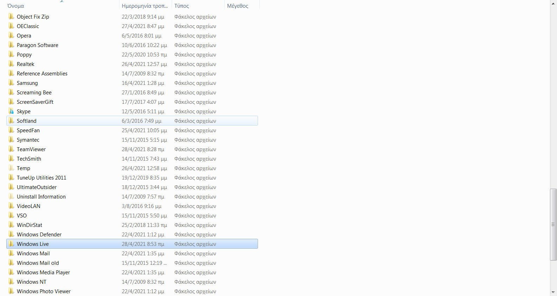Click the Paragon Software folder name
This screenshot has width=557, height=296.
pos(38,45)
